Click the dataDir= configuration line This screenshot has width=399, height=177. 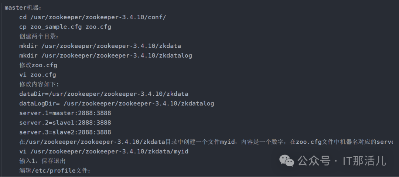tap(104, 94)
